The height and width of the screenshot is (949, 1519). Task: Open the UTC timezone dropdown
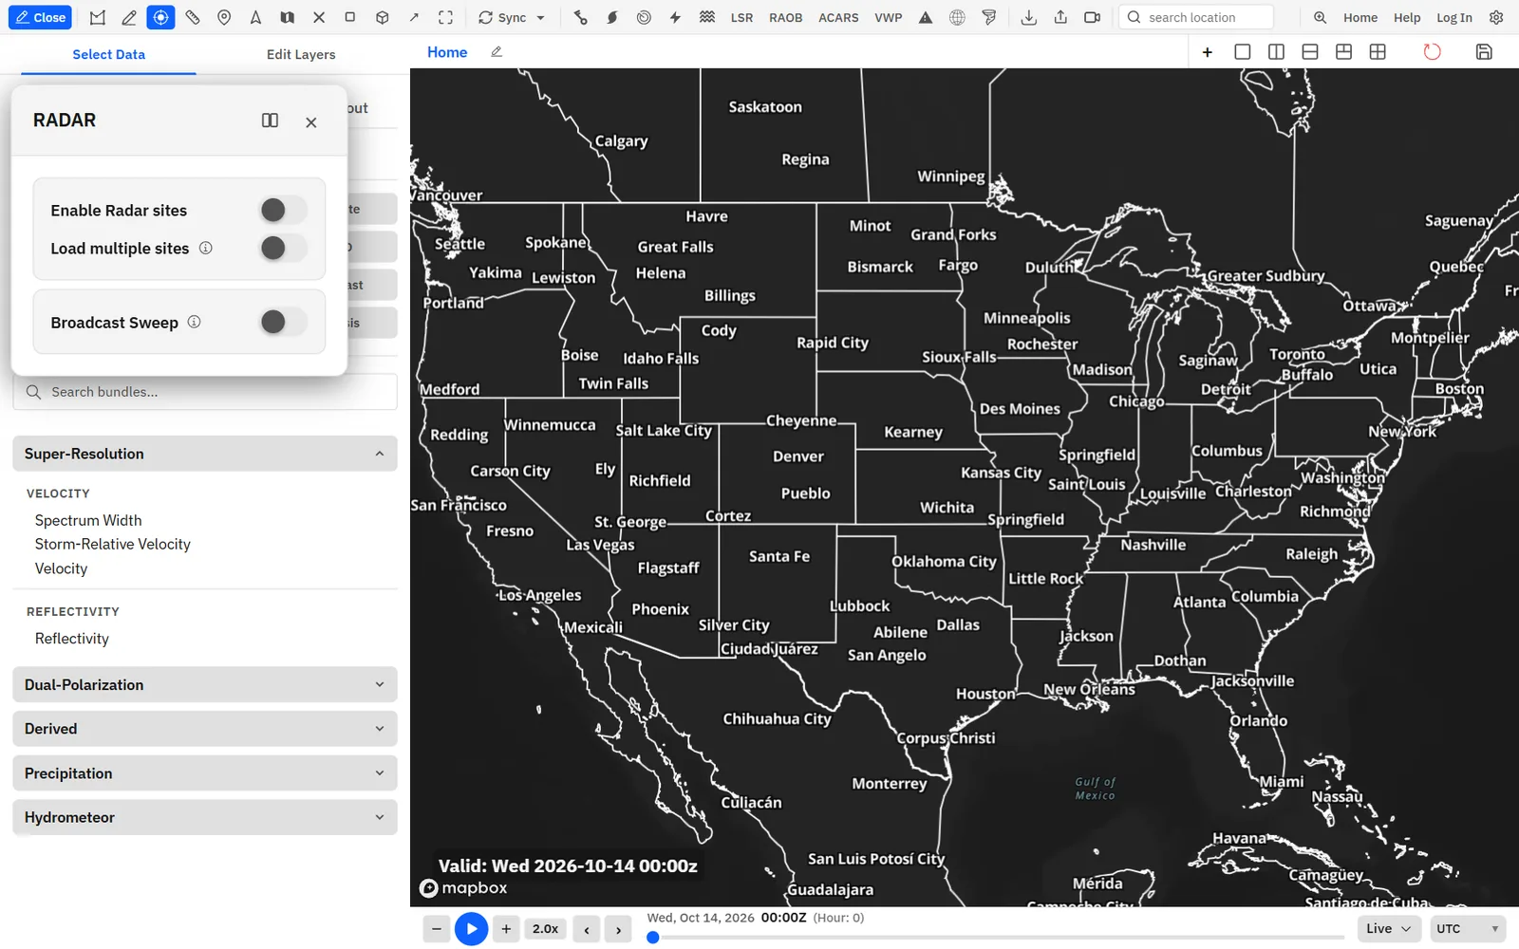click(1468, 928)
